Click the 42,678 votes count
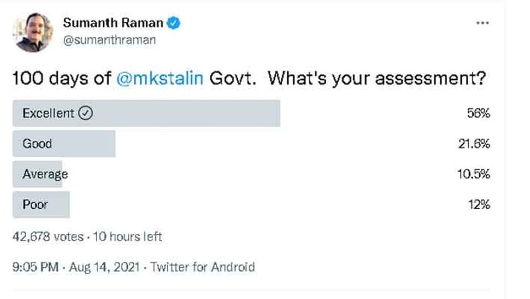The height and width of the screenshot is (299, 530). pyautogui.click(x=48, y=237)
